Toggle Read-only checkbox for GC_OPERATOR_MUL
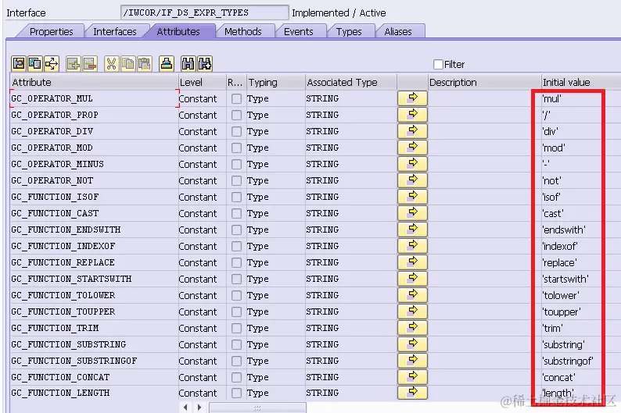This screenshot has height=413, width=621. click(236, 98)
